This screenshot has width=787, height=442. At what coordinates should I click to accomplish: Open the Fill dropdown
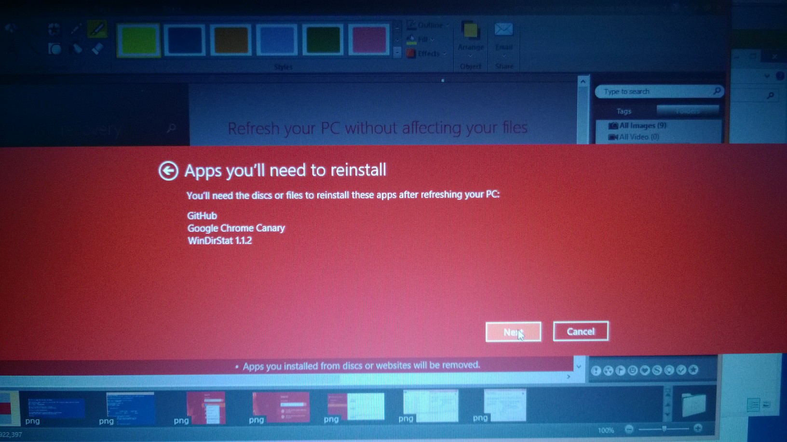[x=421, y=39]
